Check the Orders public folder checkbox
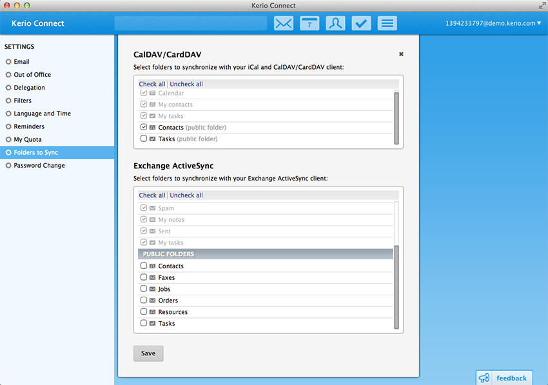This screenshot has height=385, width=548. pyautogui.click(x=144, y=300)
